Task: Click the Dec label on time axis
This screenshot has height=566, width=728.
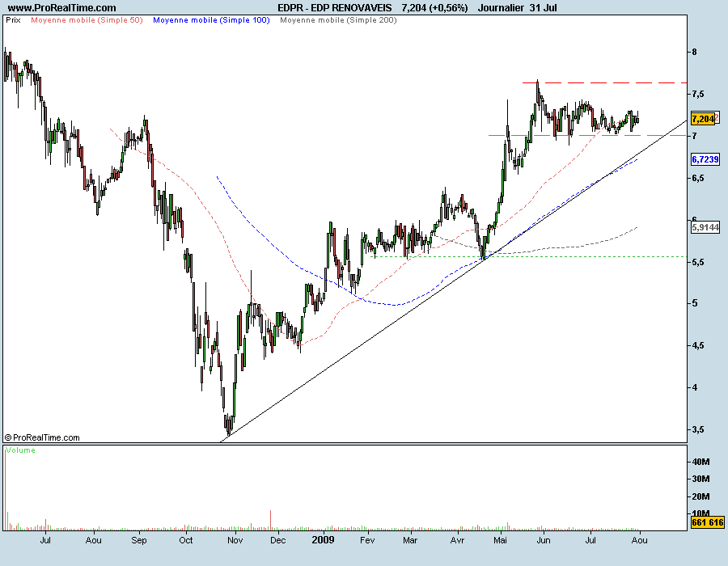Action: (277, 540)
